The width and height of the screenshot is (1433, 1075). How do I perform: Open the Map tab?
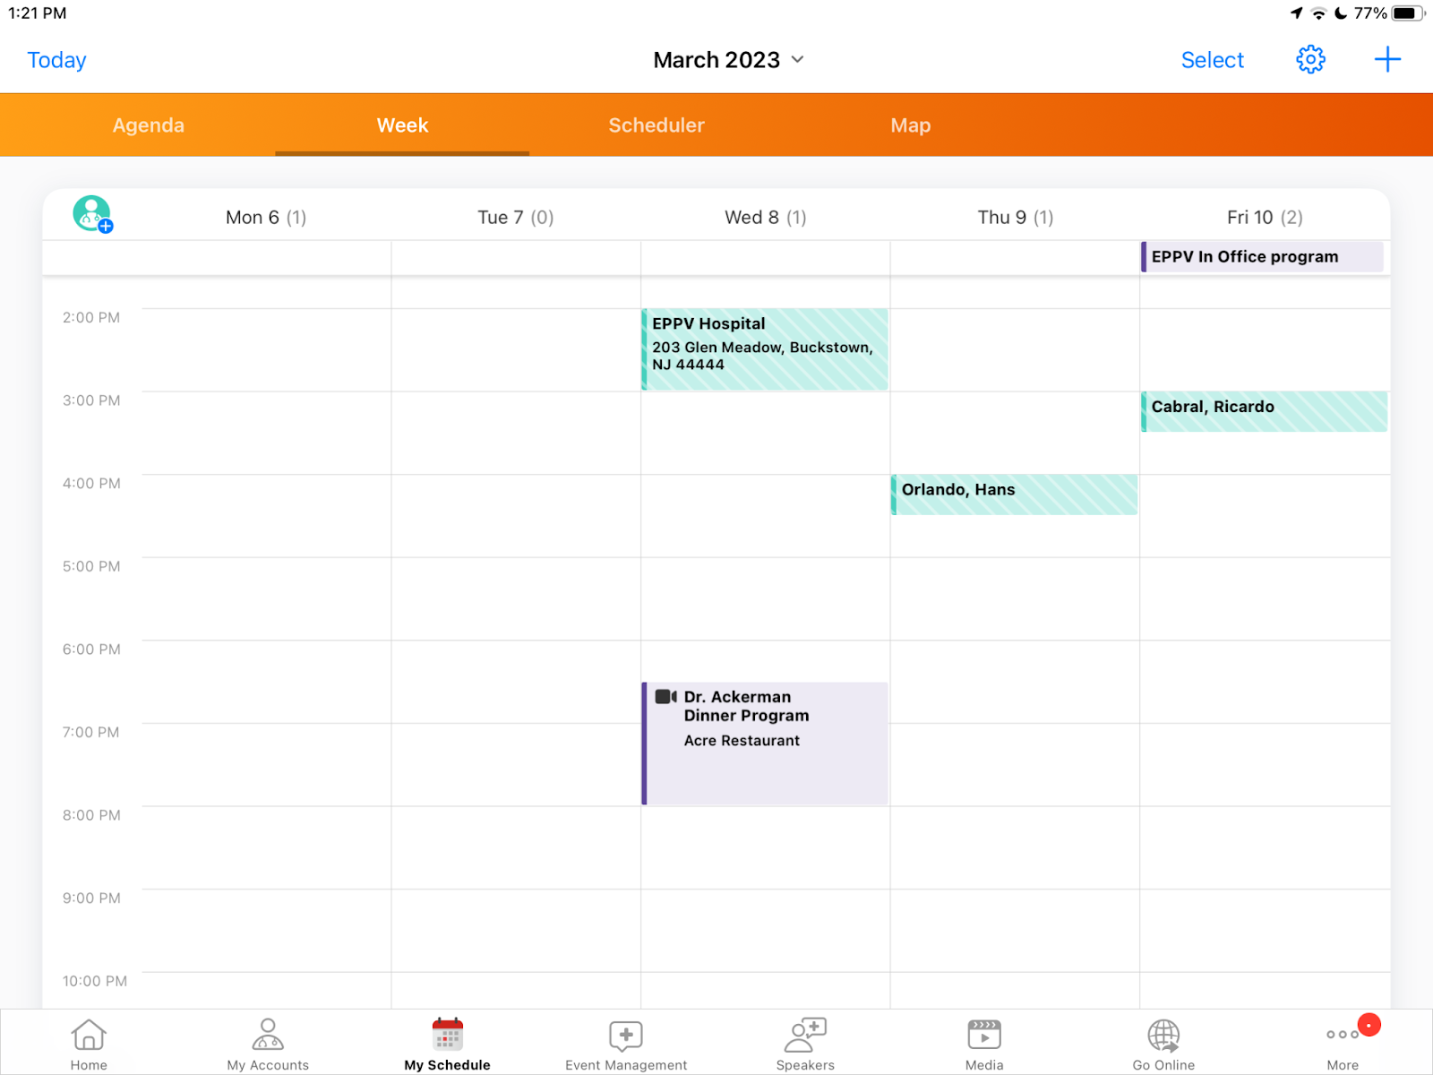point(910,125)
